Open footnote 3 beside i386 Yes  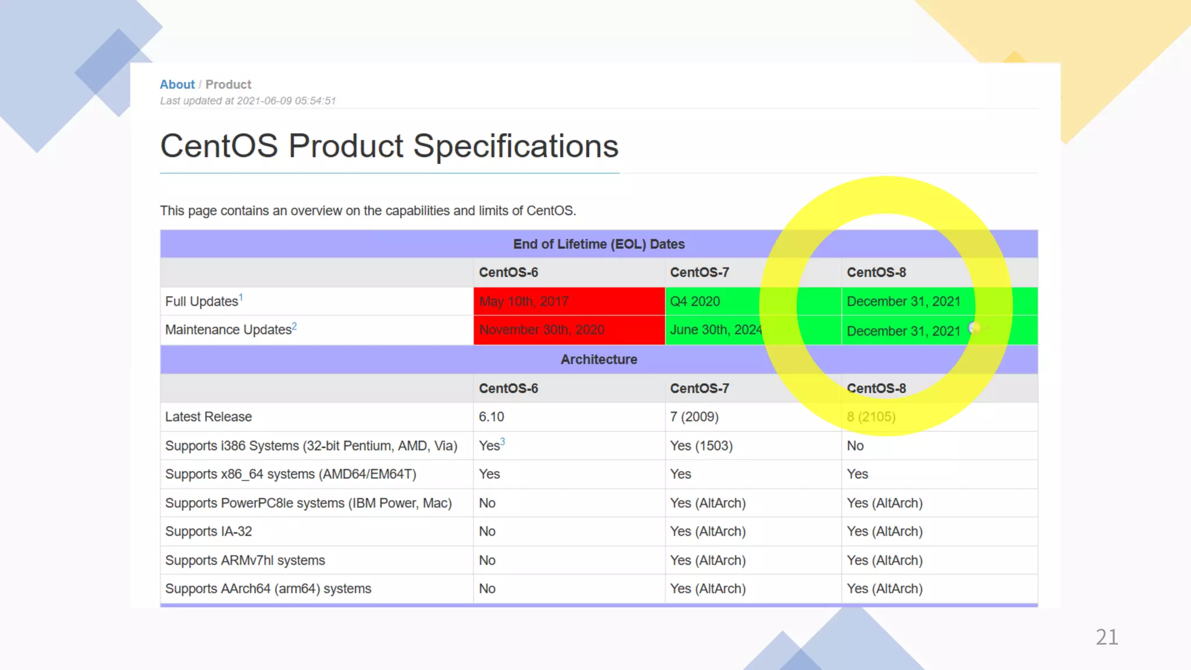[x=502, y=441]
